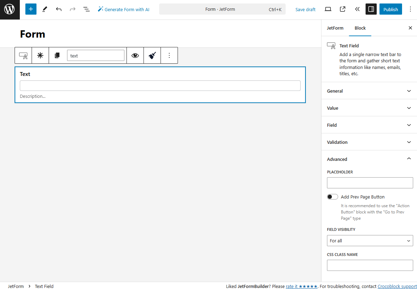This screenshot has width=417, height=289.
Task: Edit the 'Form' page title
Action: pos(33,34)
